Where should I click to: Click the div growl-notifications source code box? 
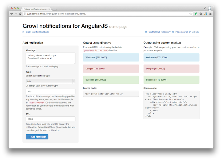point(111,94)
